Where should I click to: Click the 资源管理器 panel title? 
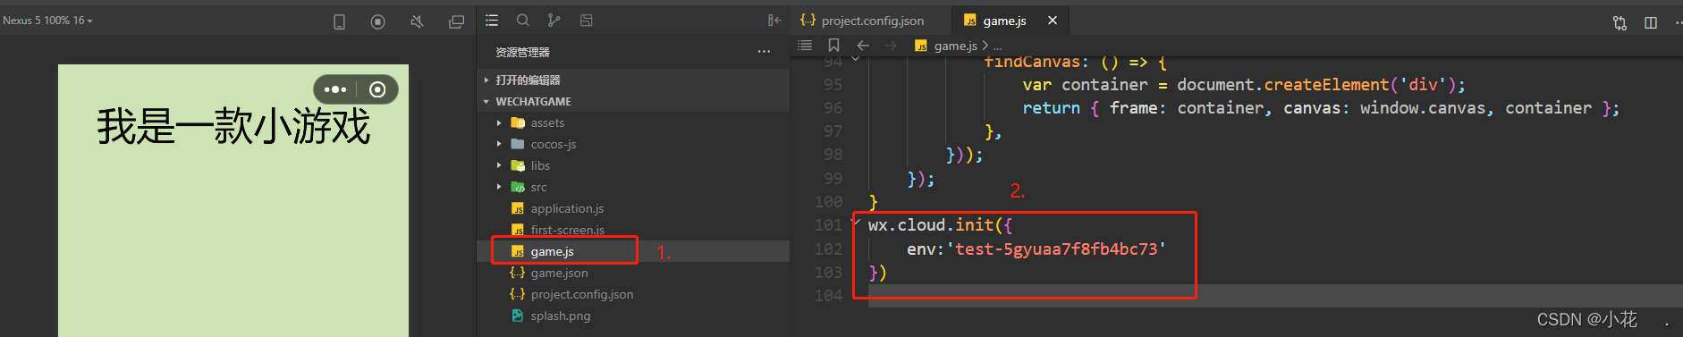[522, 52]
